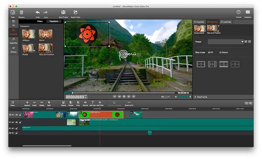Viewport: 262px width, 159px height.
Task: Adjust the preview volume slider
Action: [x=184, y=97]
